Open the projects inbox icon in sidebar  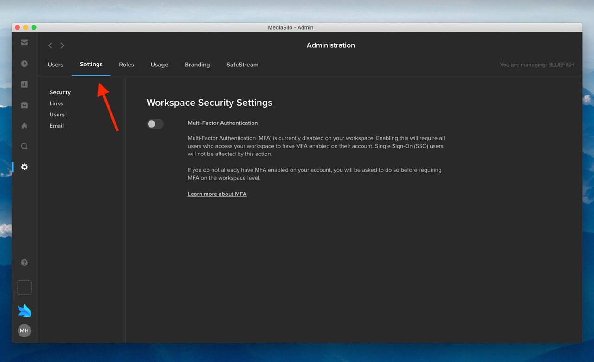24,105
